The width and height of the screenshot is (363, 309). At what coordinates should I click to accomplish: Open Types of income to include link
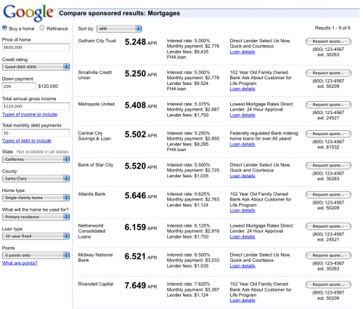[x=30, y=114]
